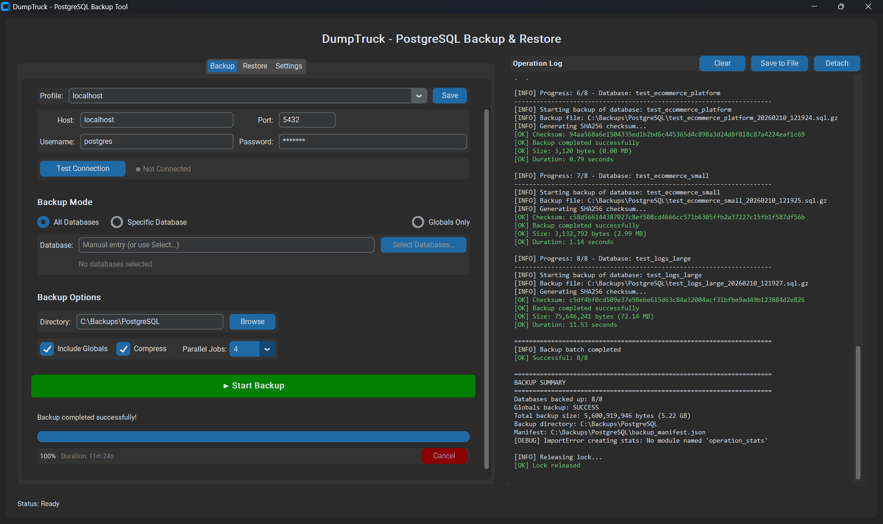The image size is (883, 524).
Task: Save the localhost profile
Action: [x=449, y=95]
